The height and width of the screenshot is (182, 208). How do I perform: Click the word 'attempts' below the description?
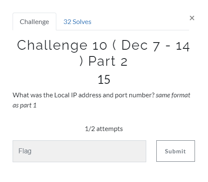coord(110,129)
